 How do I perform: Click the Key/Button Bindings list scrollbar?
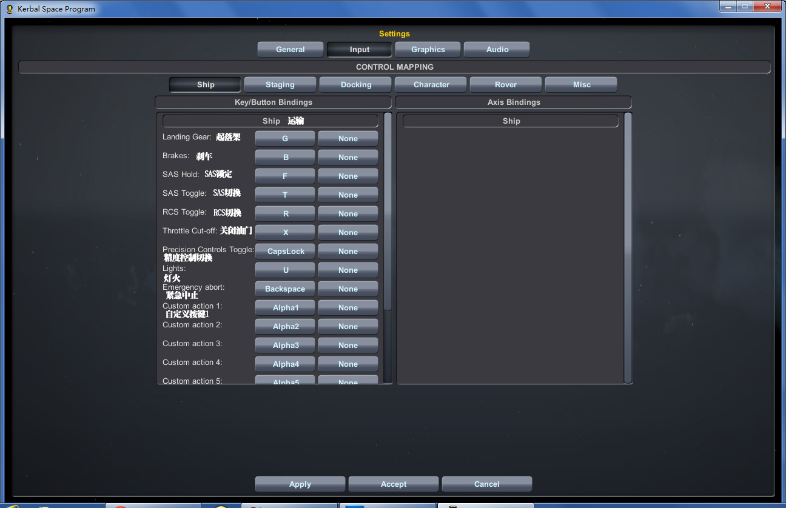(x=388, y=211)
